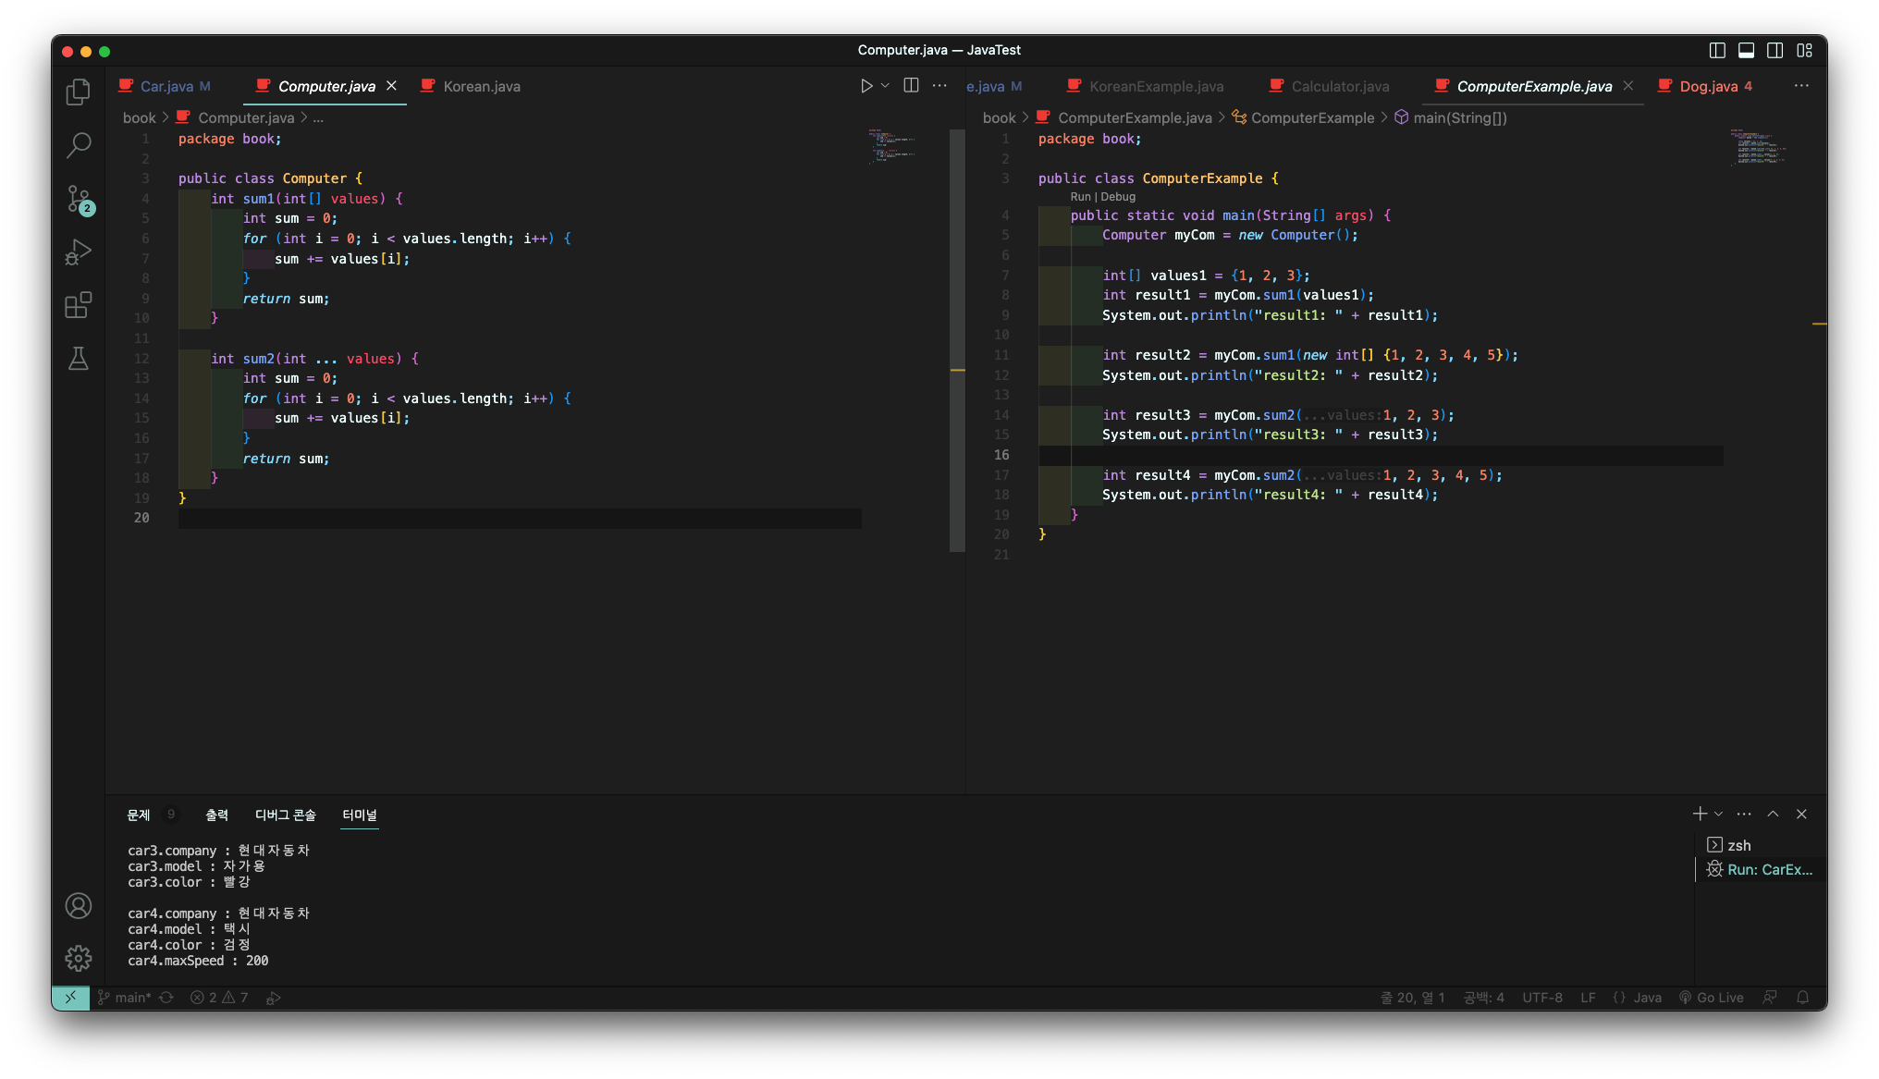Click ComputerExample class breadcrumb
The width and height of the screenshot is (1879, 1079).
[x=1312, y=117]
